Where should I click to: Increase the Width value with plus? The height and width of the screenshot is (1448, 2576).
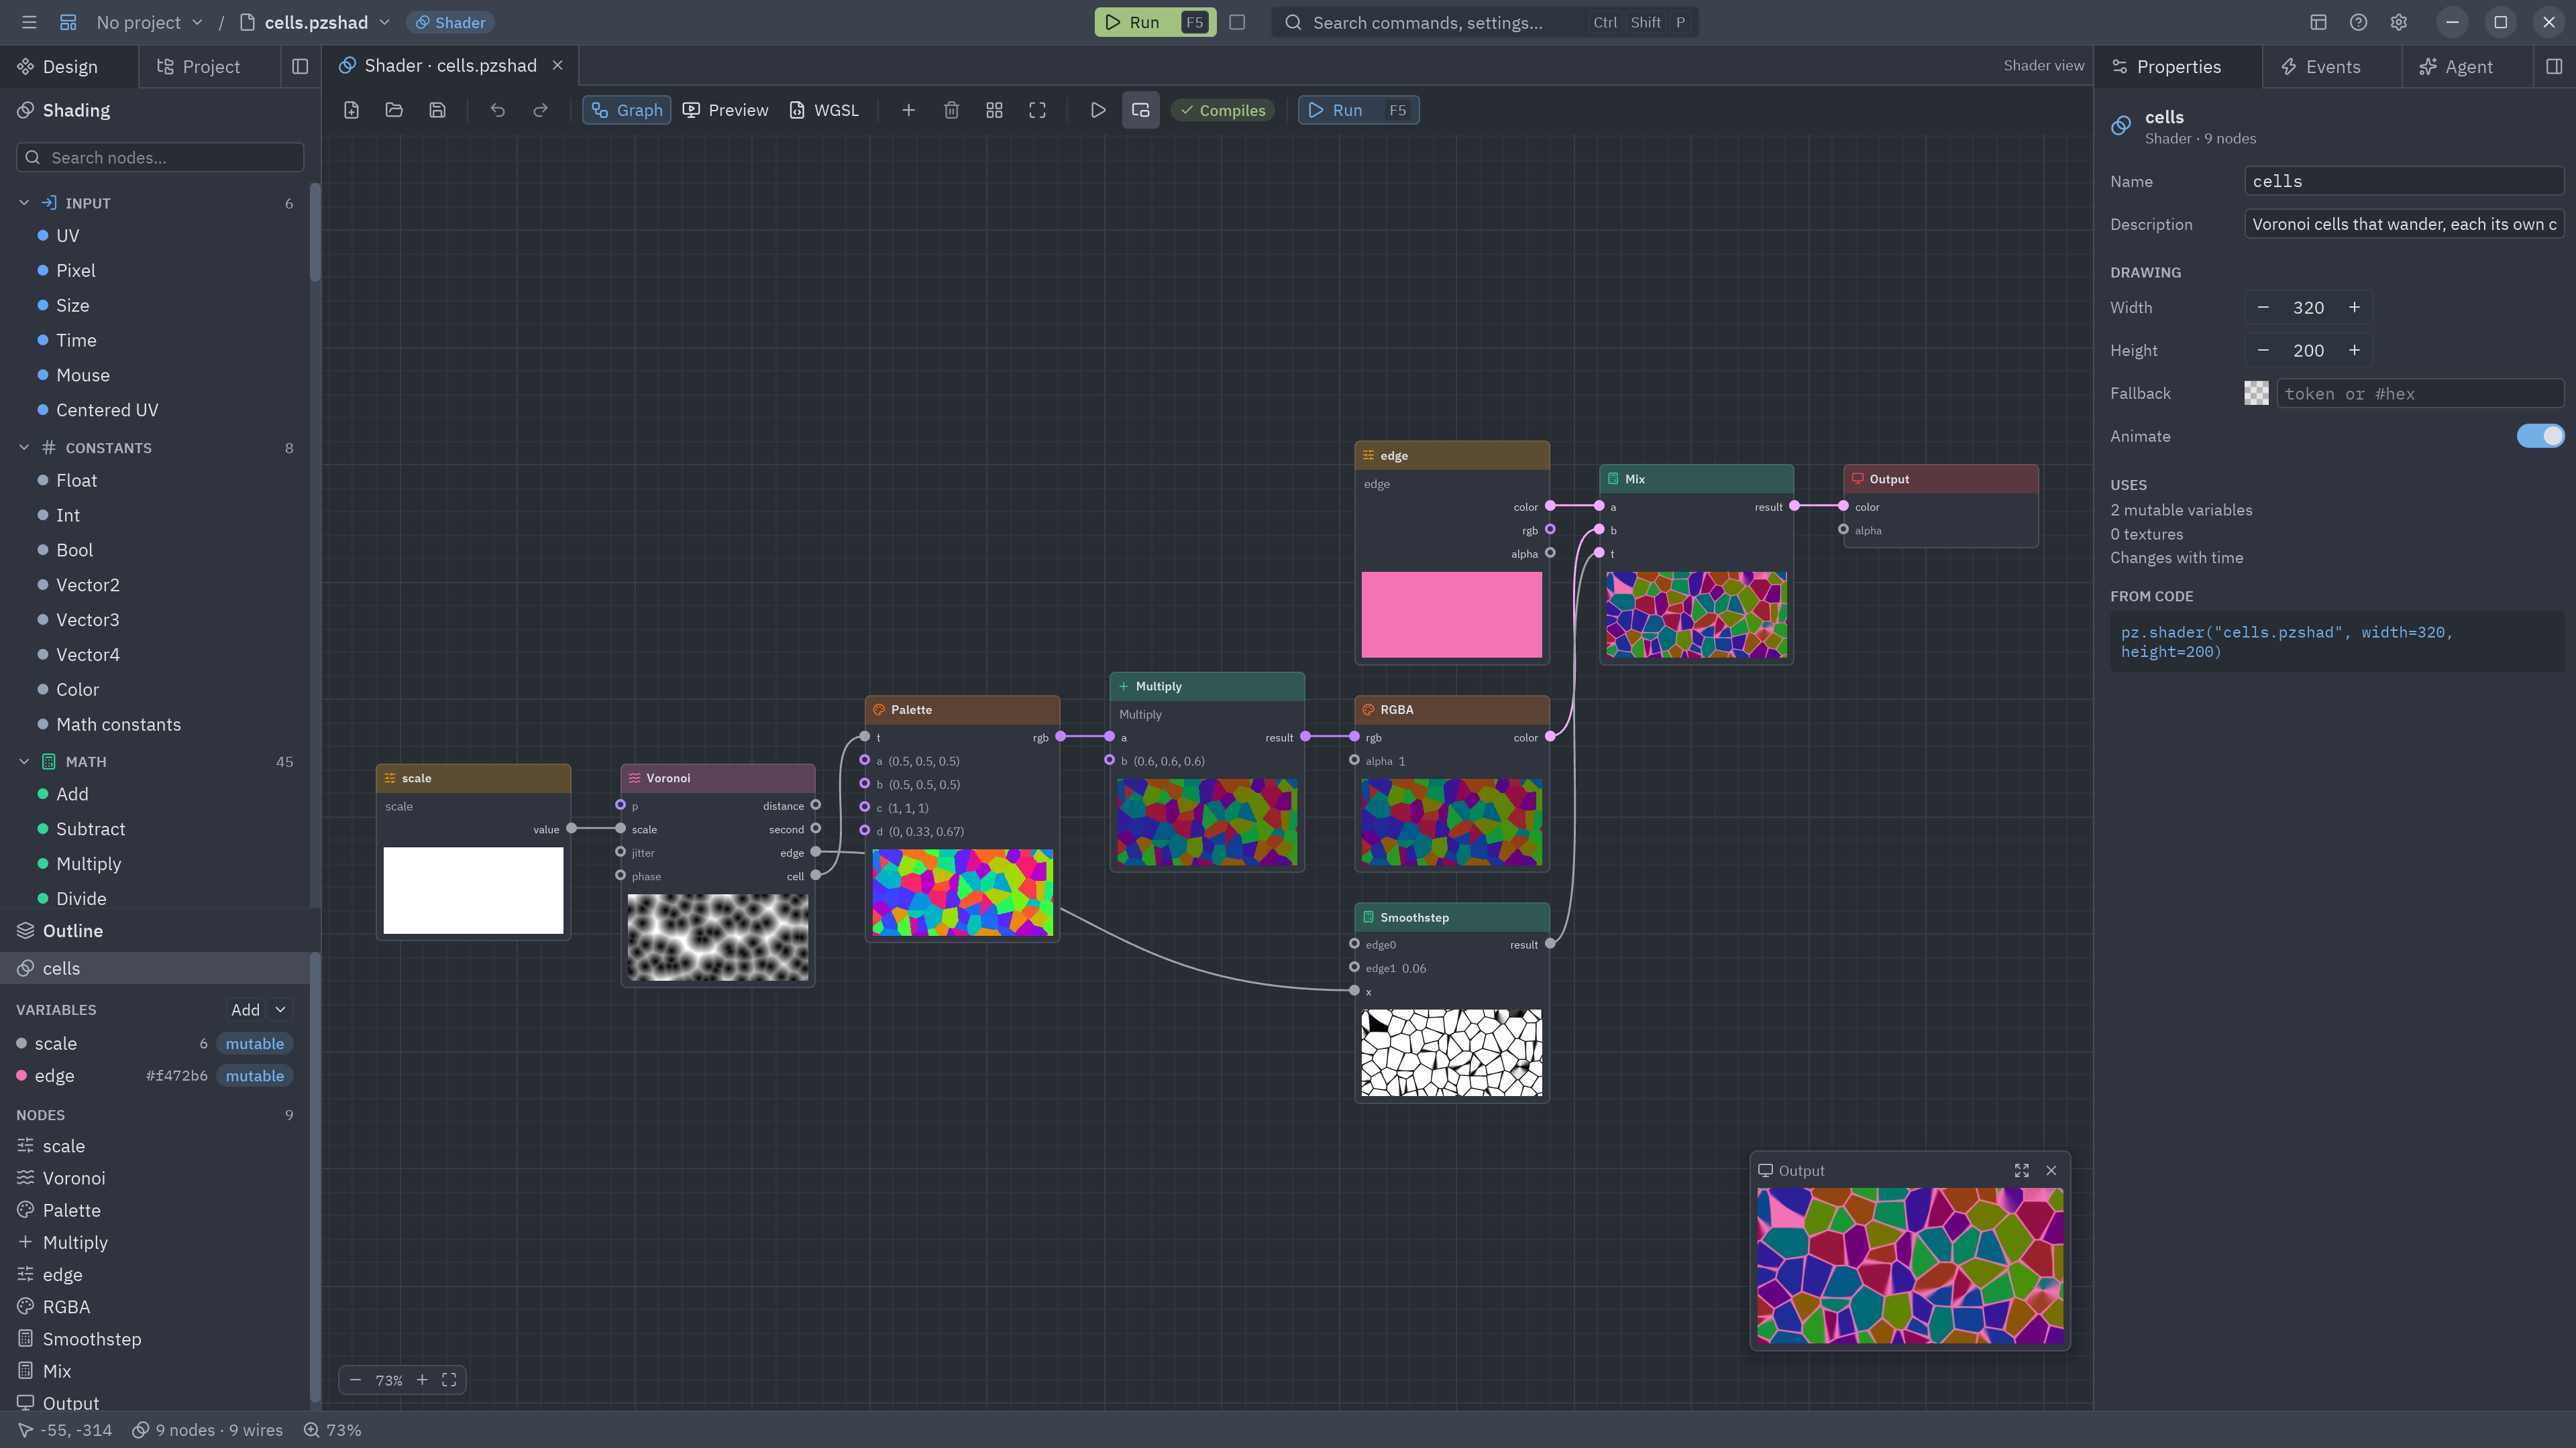pyautogui.click(x=2354, y=307)
